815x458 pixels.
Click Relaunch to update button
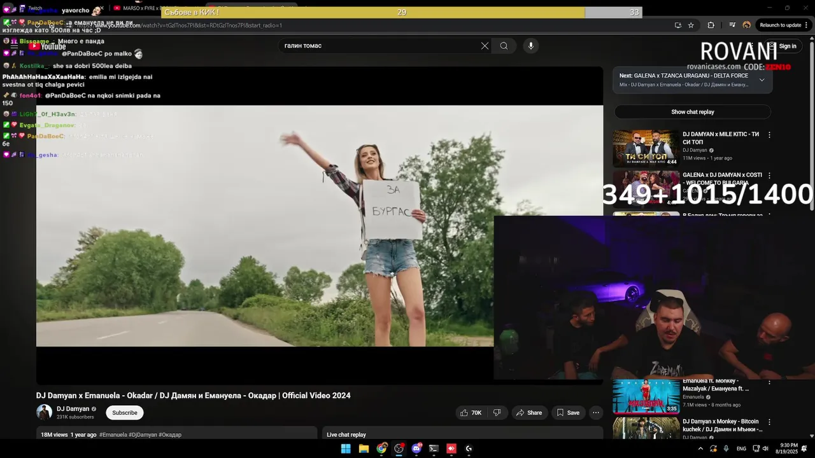tap(780, 25)
